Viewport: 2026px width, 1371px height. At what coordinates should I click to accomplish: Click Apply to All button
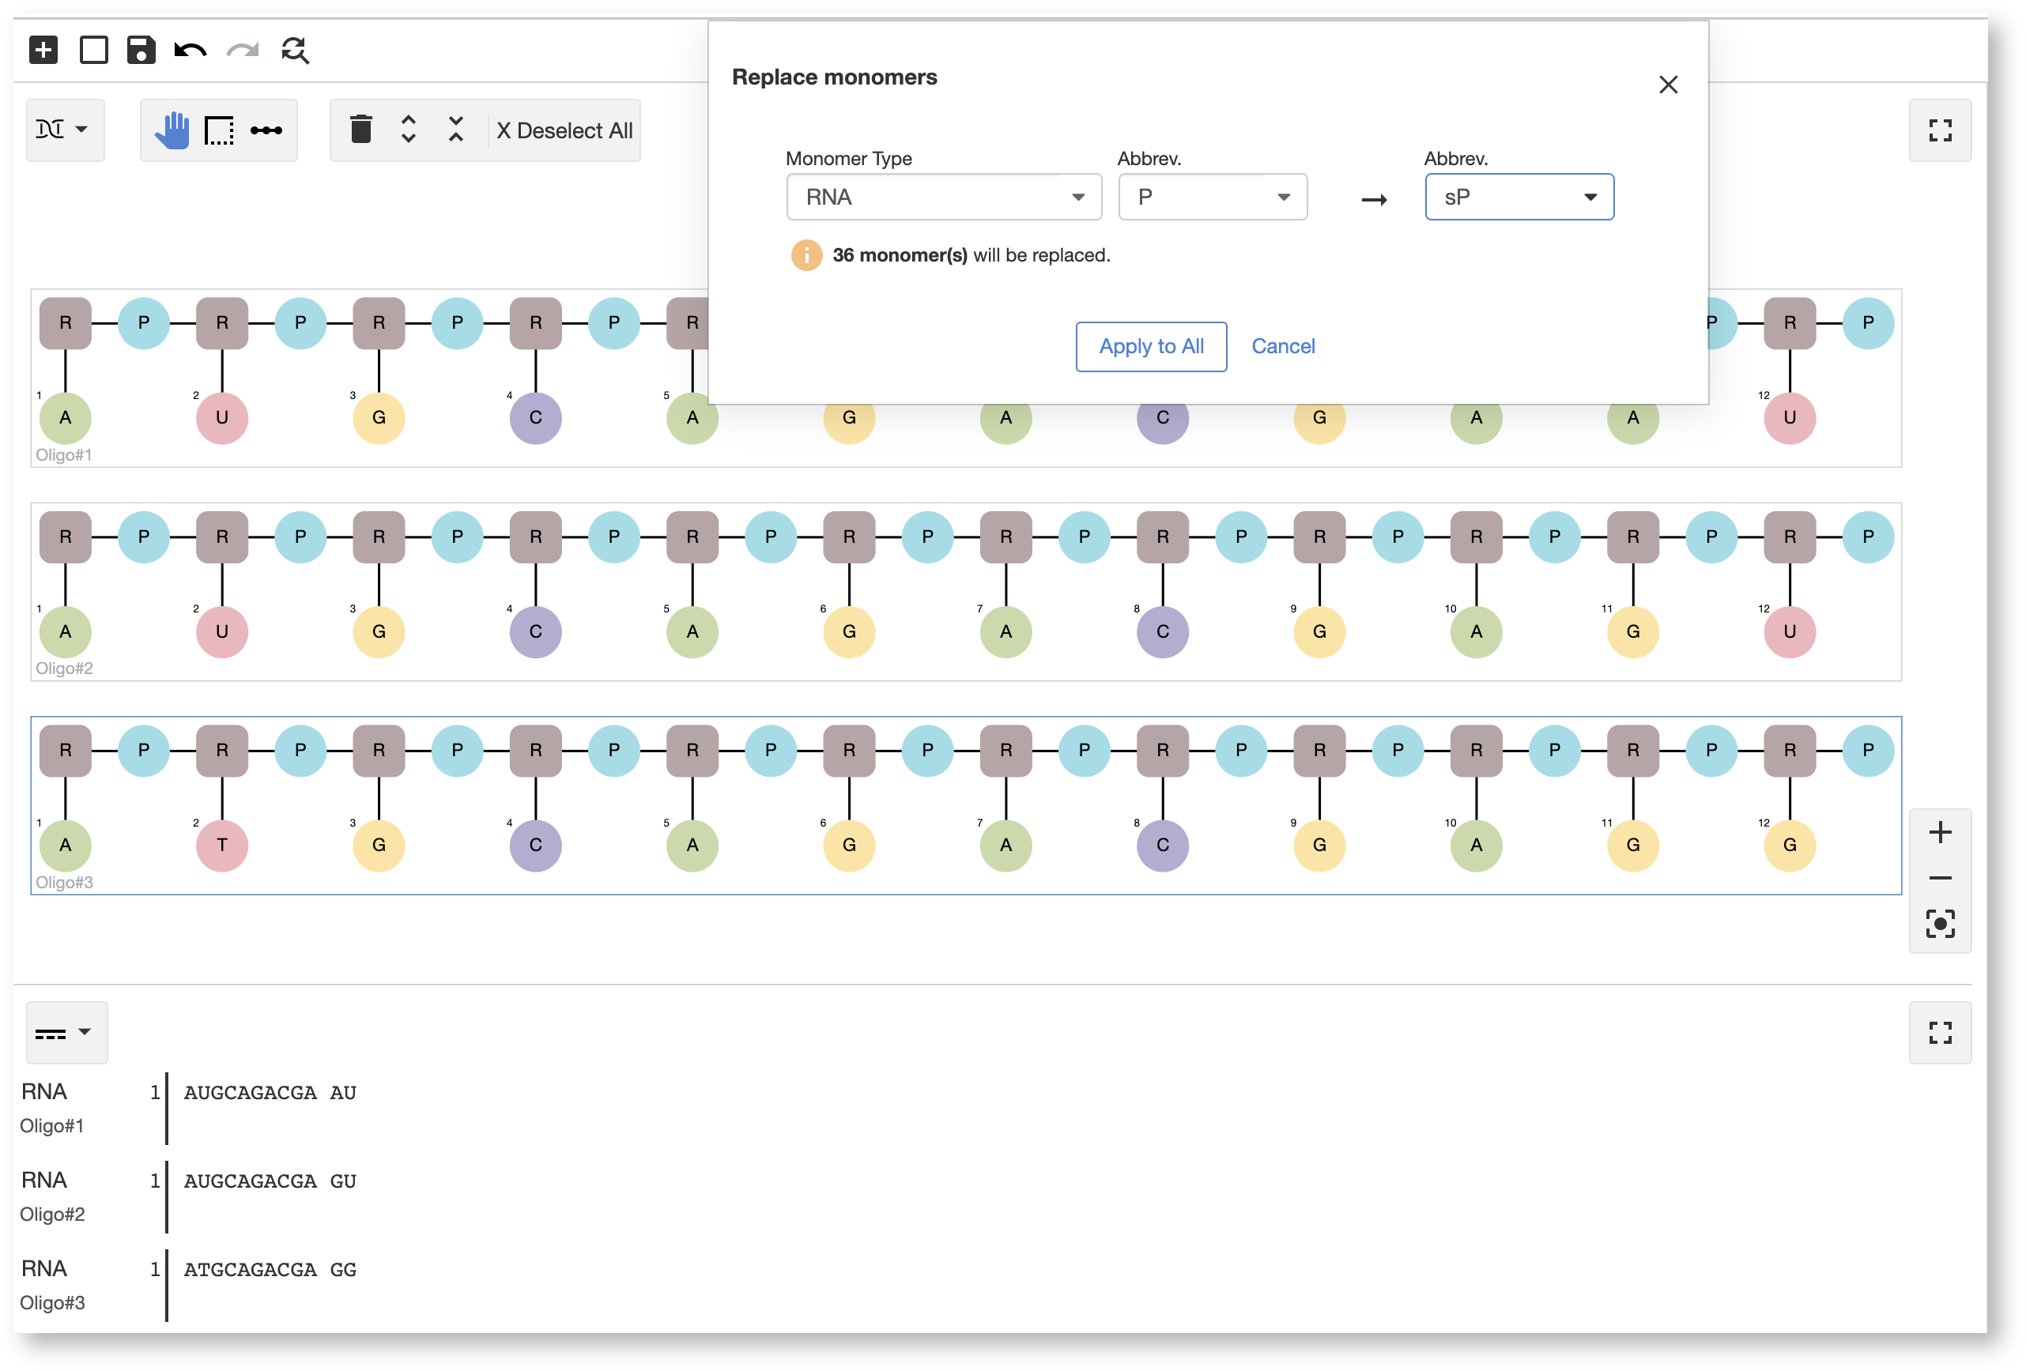(1151, 347)
